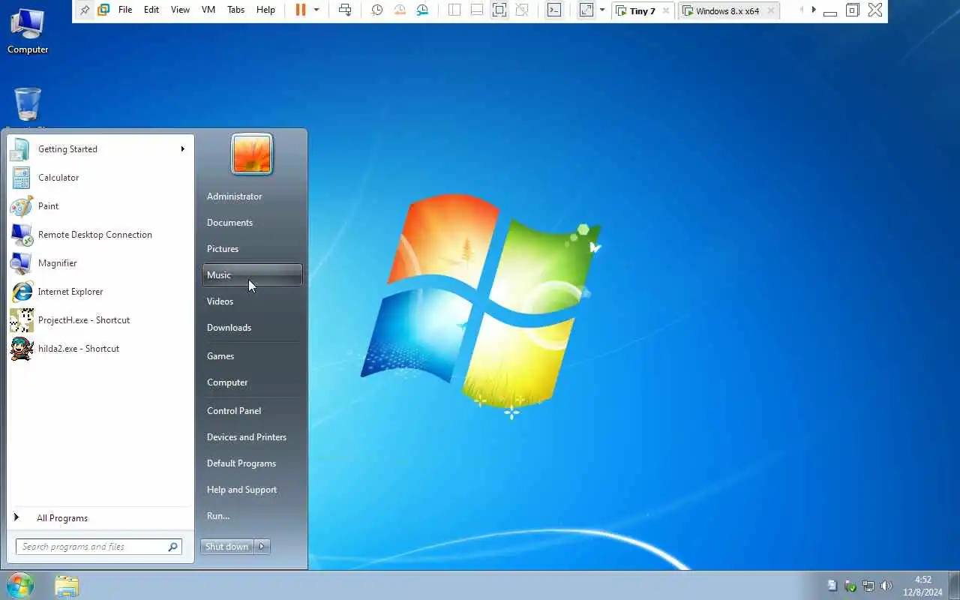Start the Magnifier tool
The image size is (960, 600).
[x=100, y=263]
